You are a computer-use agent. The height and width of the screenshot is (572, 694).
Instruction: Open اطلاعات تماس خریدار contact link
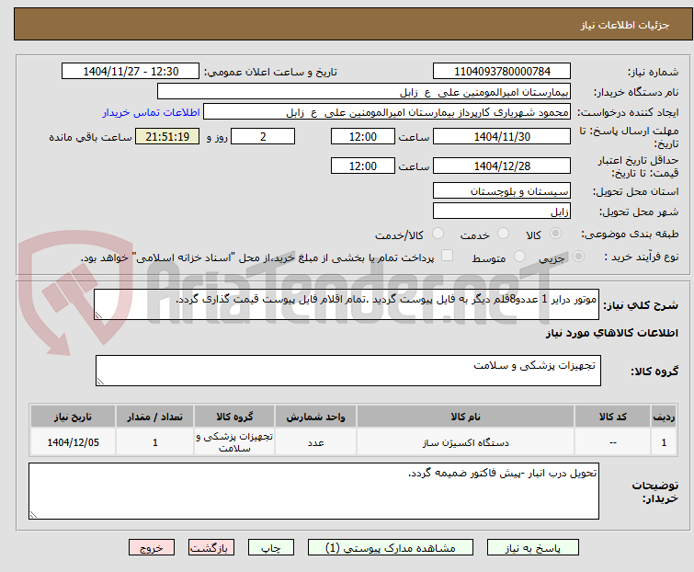coord(152,112)
